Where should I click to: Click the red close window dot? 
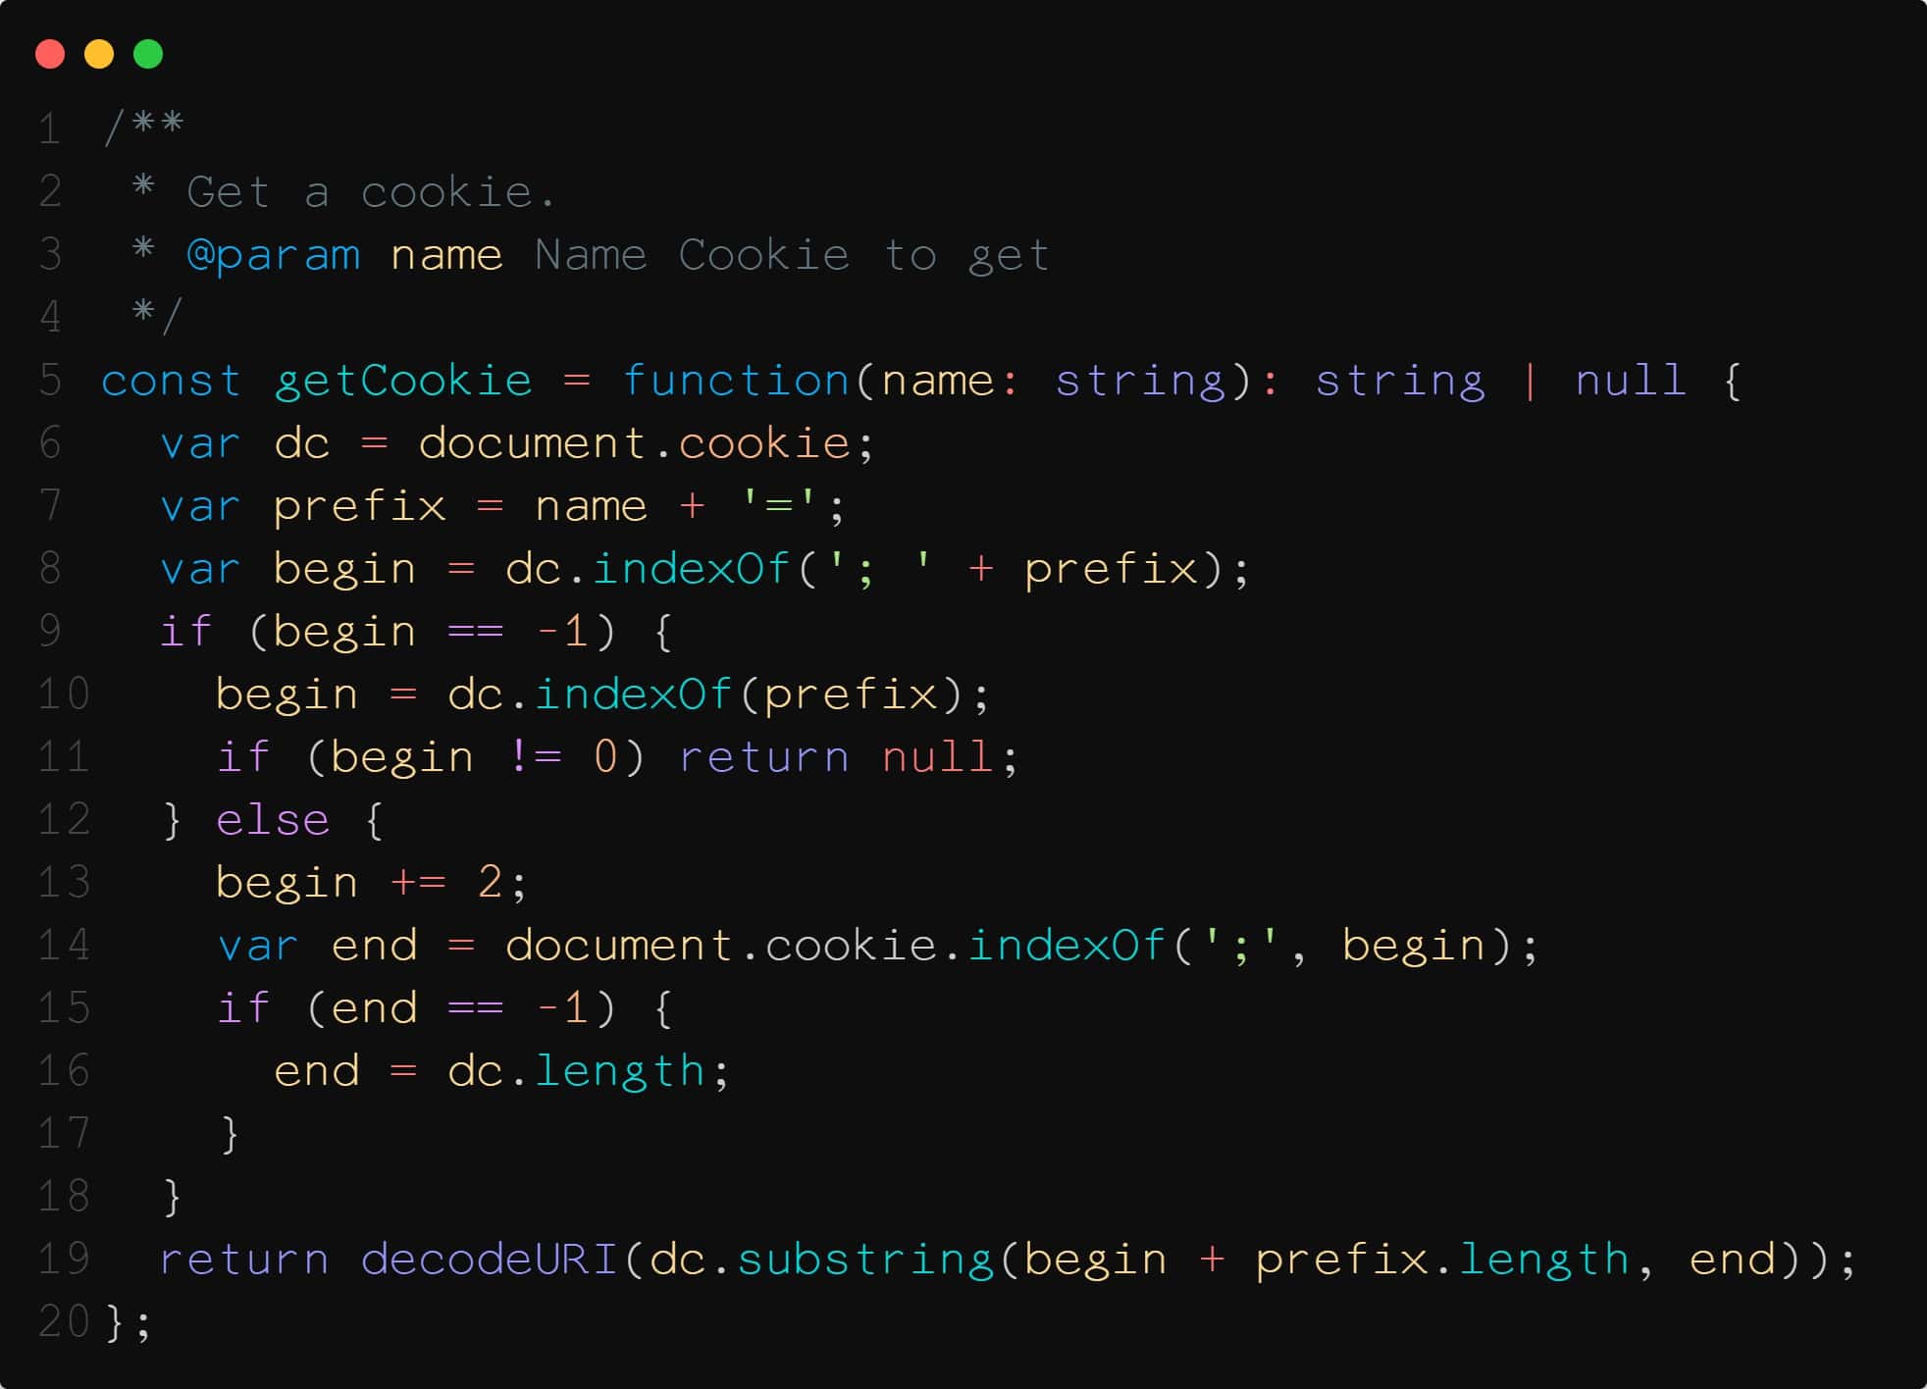click(50, 54)
